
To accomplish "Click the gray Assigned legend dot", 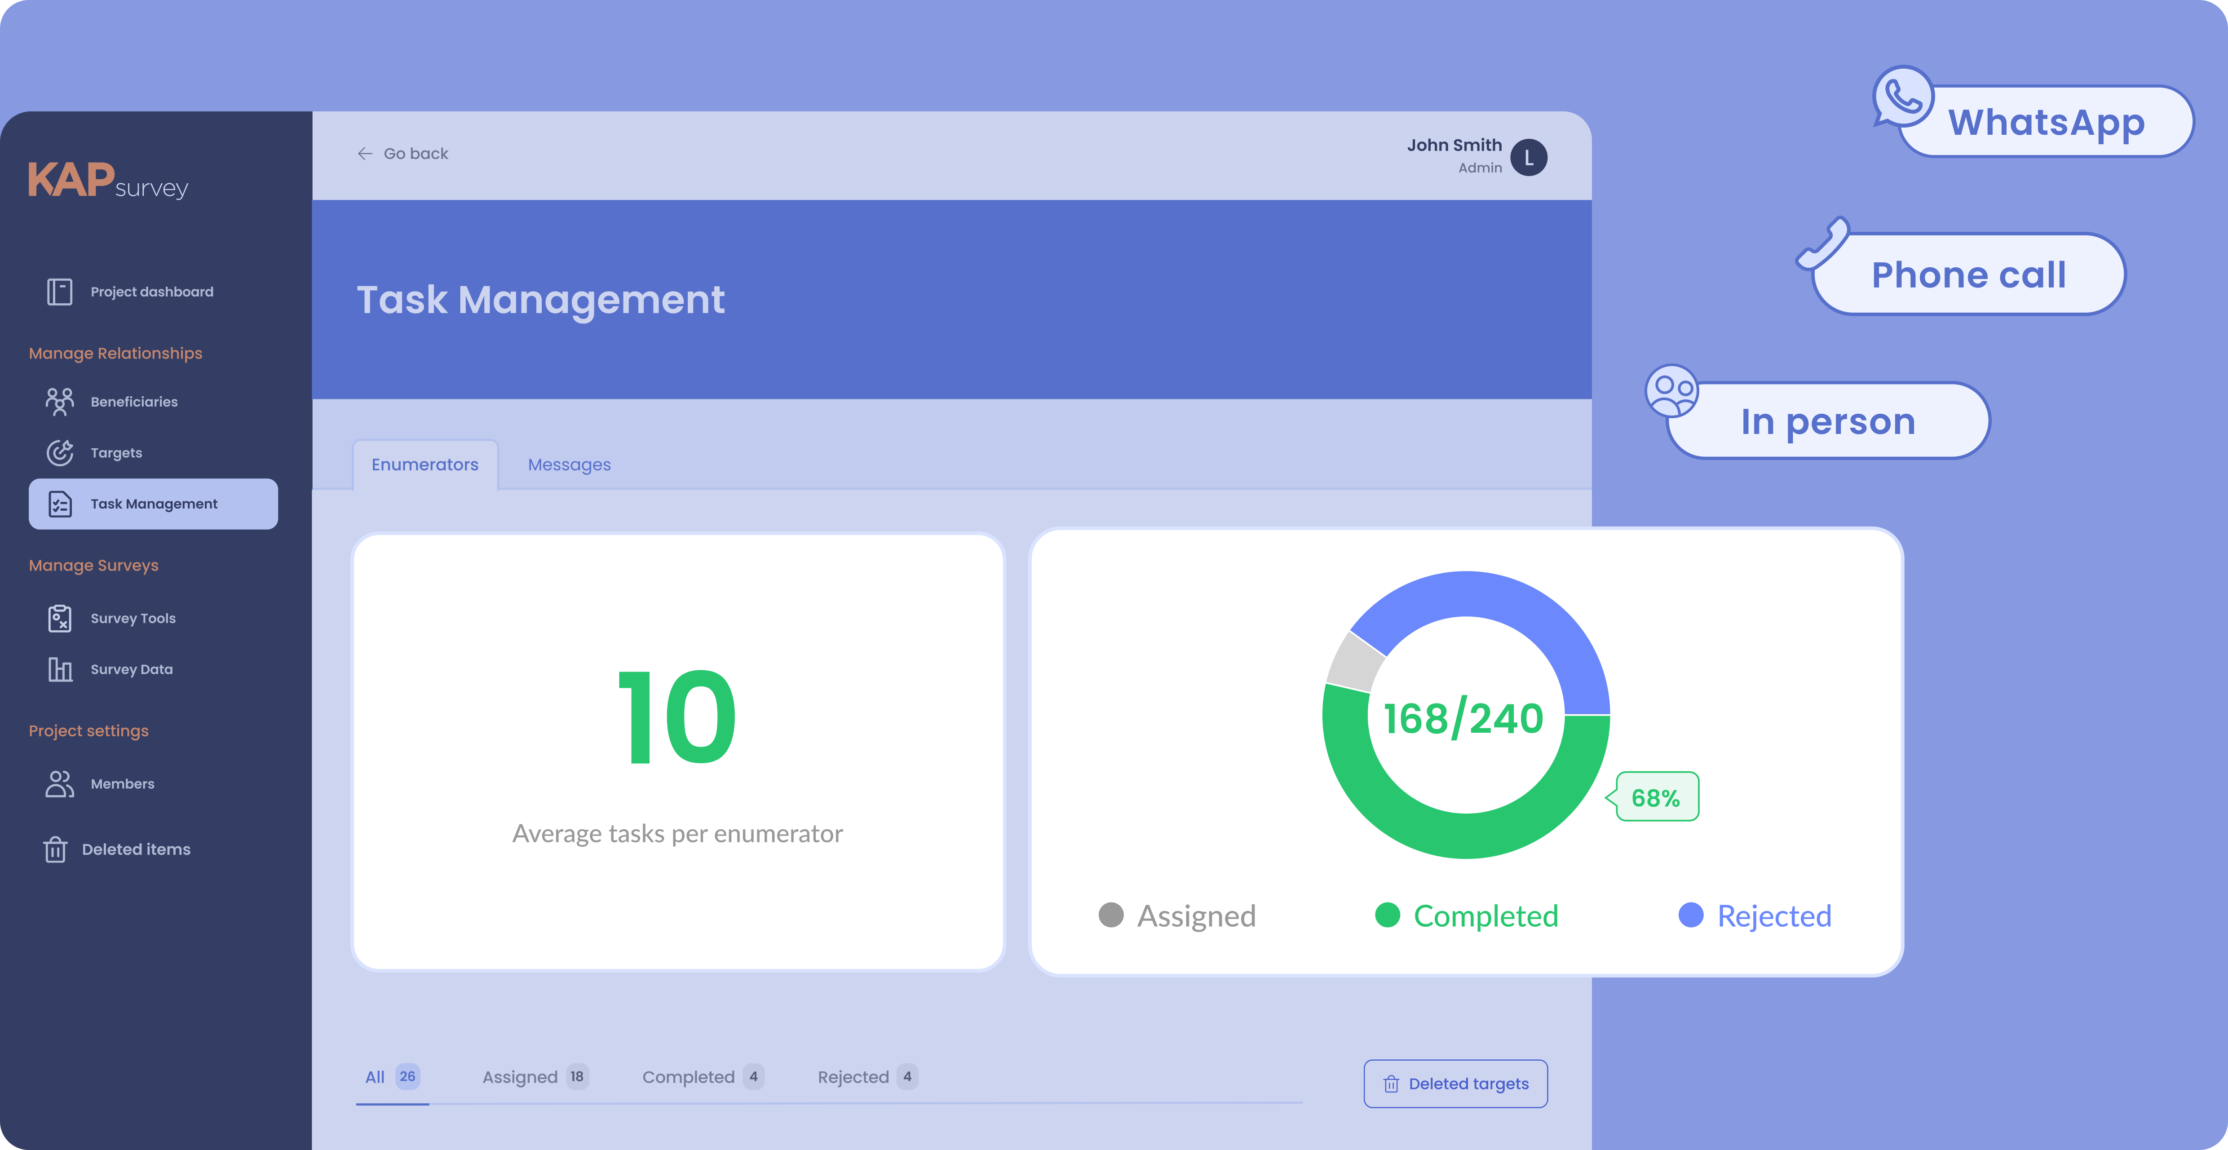I will coord(1110,915).
